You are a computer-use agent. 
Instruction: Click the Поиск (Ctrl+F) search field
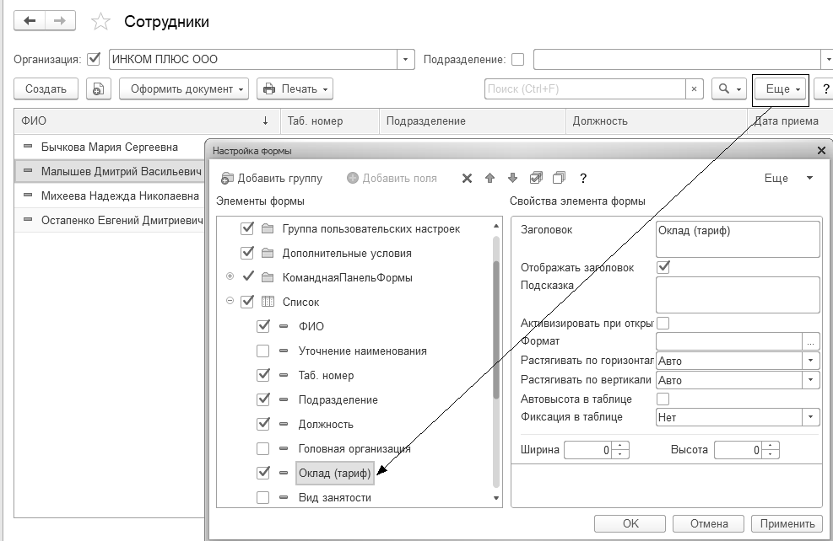click(585, 89)
